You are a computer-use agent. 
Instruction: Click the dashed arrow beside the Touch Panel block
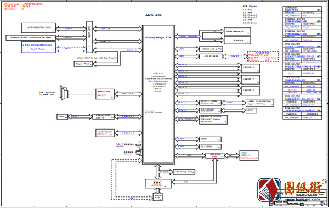71,48
